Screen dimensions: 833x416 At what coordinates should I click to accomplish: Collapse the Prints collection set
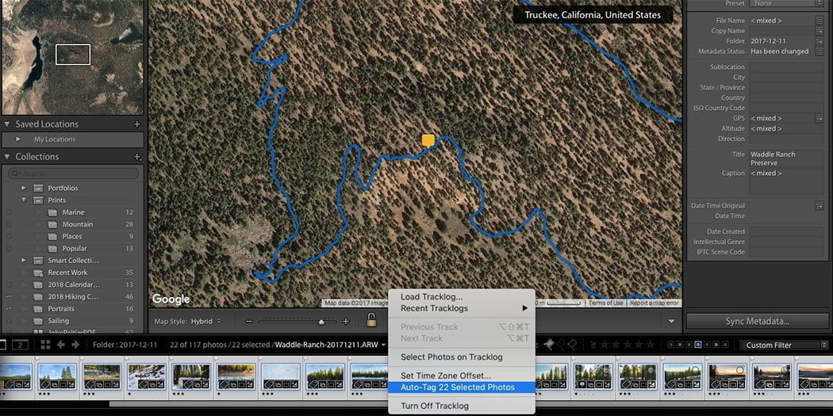click(x=23, y=200)
